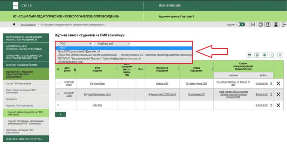287x144 pixels.
Task: Click the help question mark icon
Action: tap(268, 24)
